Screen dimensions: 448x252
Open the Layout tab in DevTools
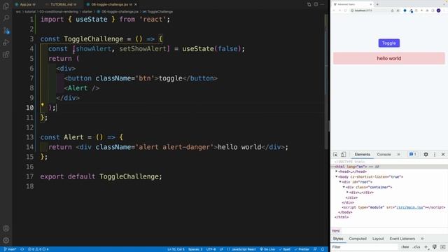[378, 239]
